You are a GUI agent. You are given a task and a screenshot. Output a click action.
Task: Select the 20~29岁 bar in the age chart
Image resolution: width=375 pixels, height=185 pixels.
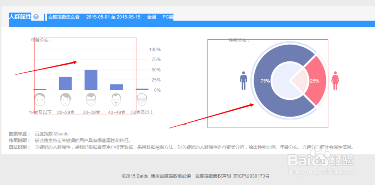tap(66, 83)
